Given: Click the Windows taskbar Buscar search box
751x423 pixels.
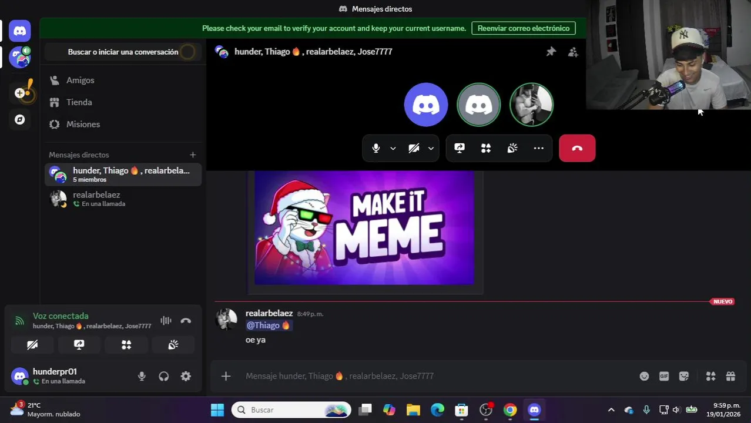Looking at the screenshot, I should (291, 410).
